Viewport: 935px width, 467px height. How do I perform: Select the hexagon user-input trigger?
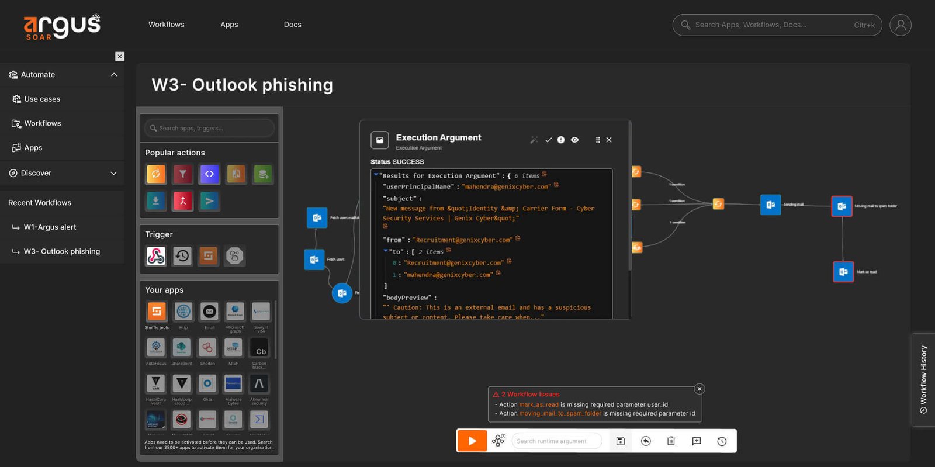point(235,255)
